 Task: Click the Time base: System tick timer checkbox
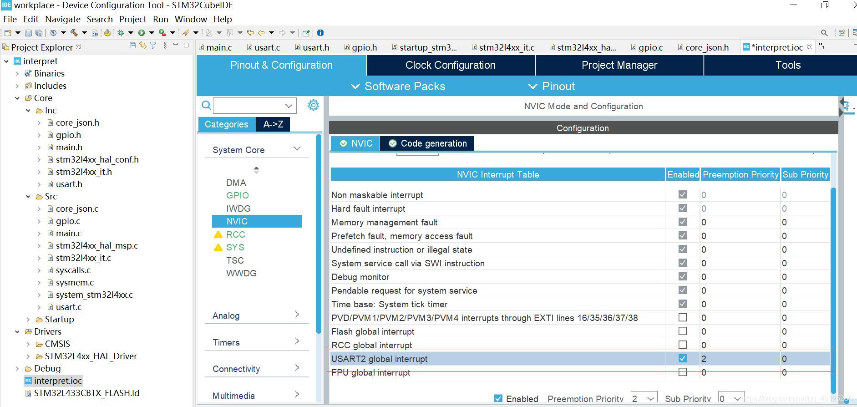pos(682,304)
